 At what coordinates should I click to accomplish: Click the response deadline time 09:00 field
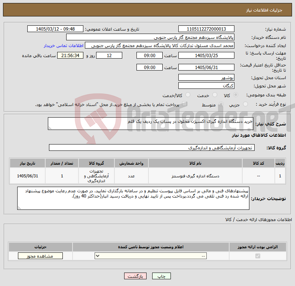150,55
